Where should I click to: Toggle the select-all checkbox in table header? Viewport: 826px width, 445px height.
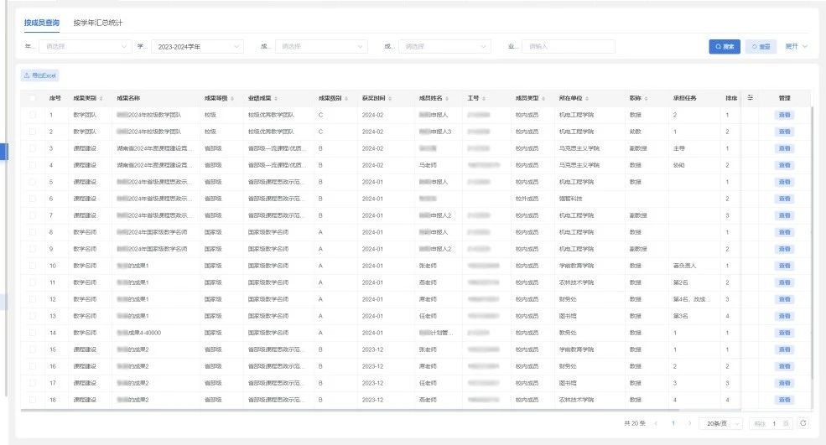click(33, 99)
